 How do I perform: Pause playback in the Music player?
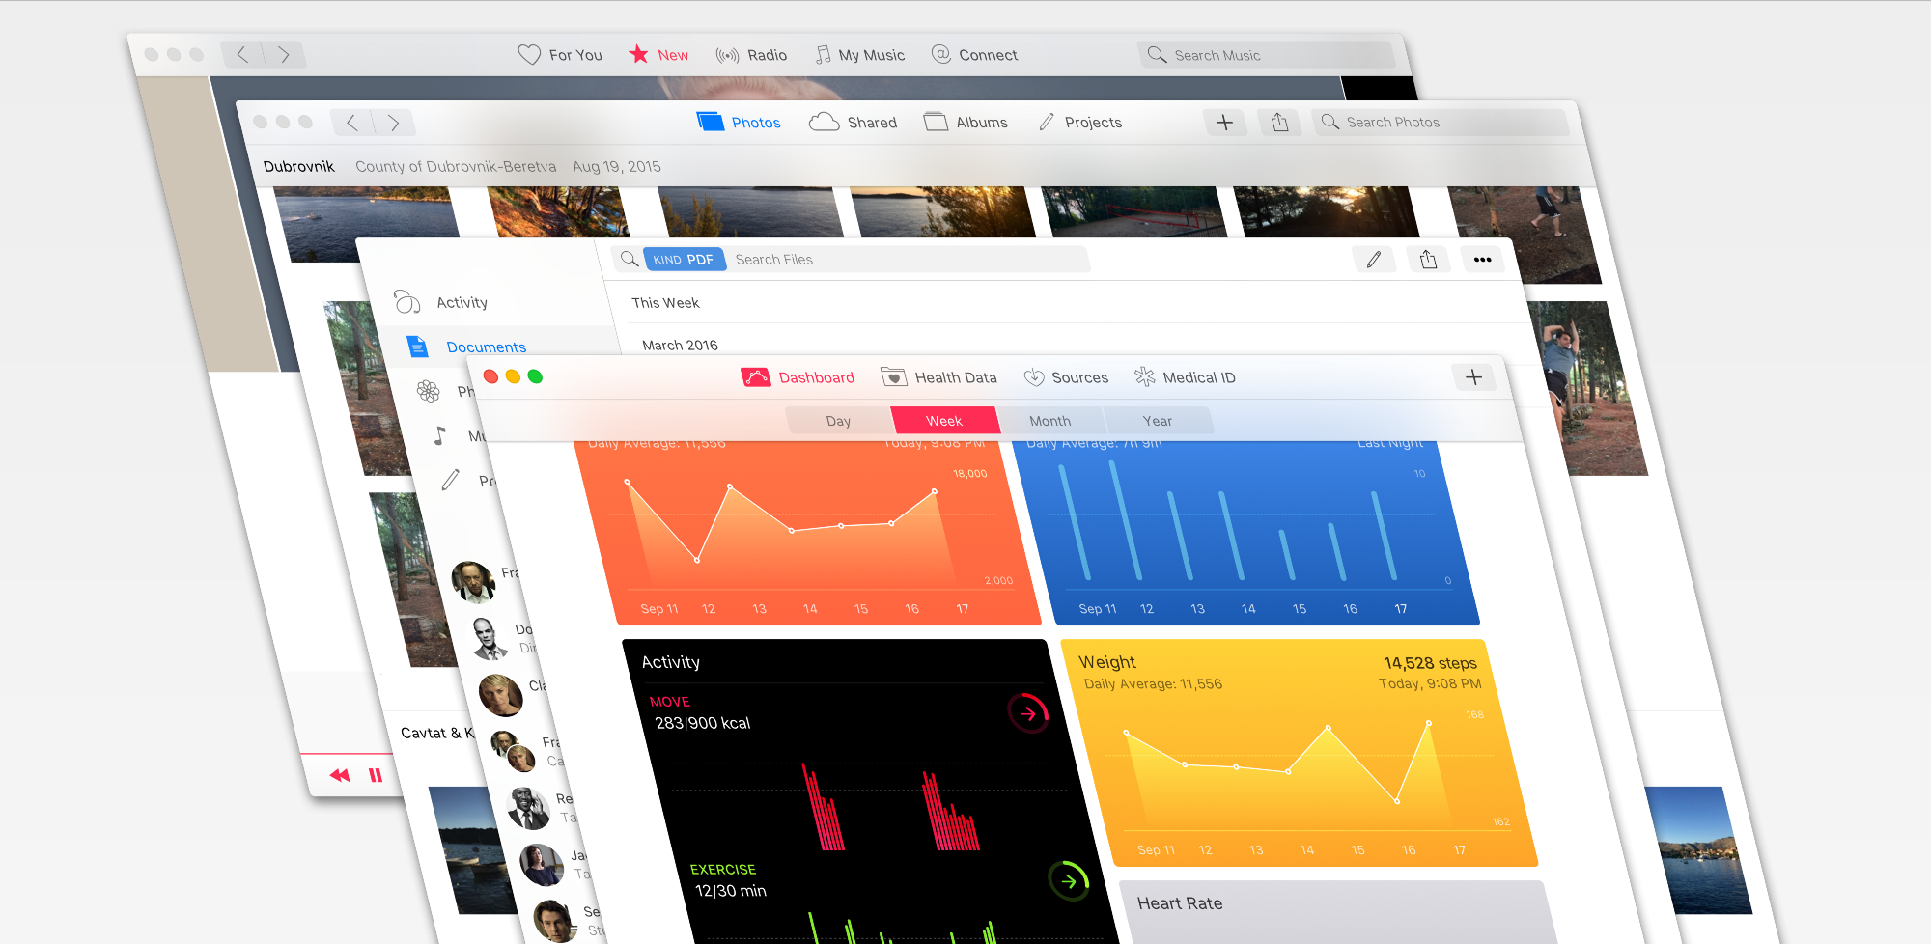376,775
